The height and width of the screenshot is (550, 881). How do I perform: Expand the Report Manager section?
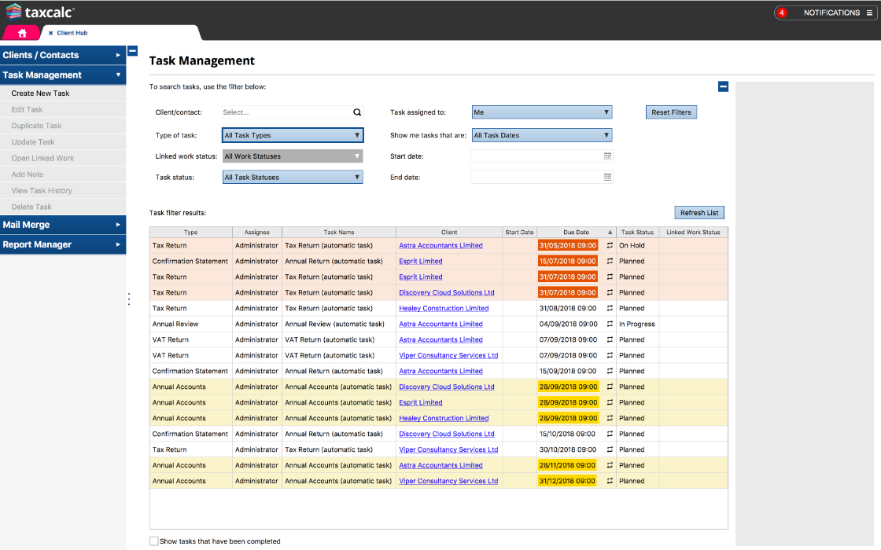63,244
